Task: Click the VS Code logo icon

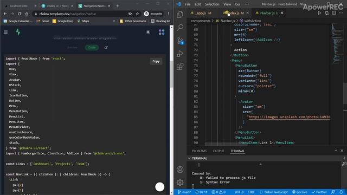Action: coord(179,4)
